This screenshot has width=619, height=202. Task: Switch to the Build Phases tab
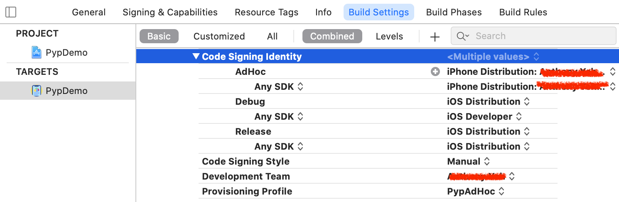coord(454,12)
